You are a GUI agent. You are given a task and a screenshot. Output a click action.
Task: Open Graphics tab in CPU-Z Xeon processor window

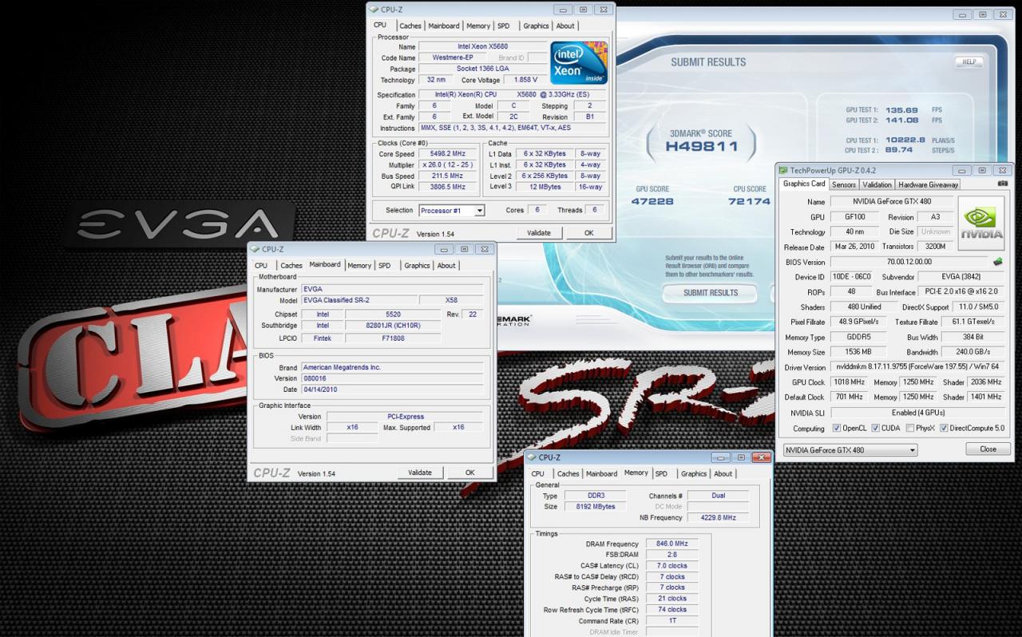(x=536, y=26)
